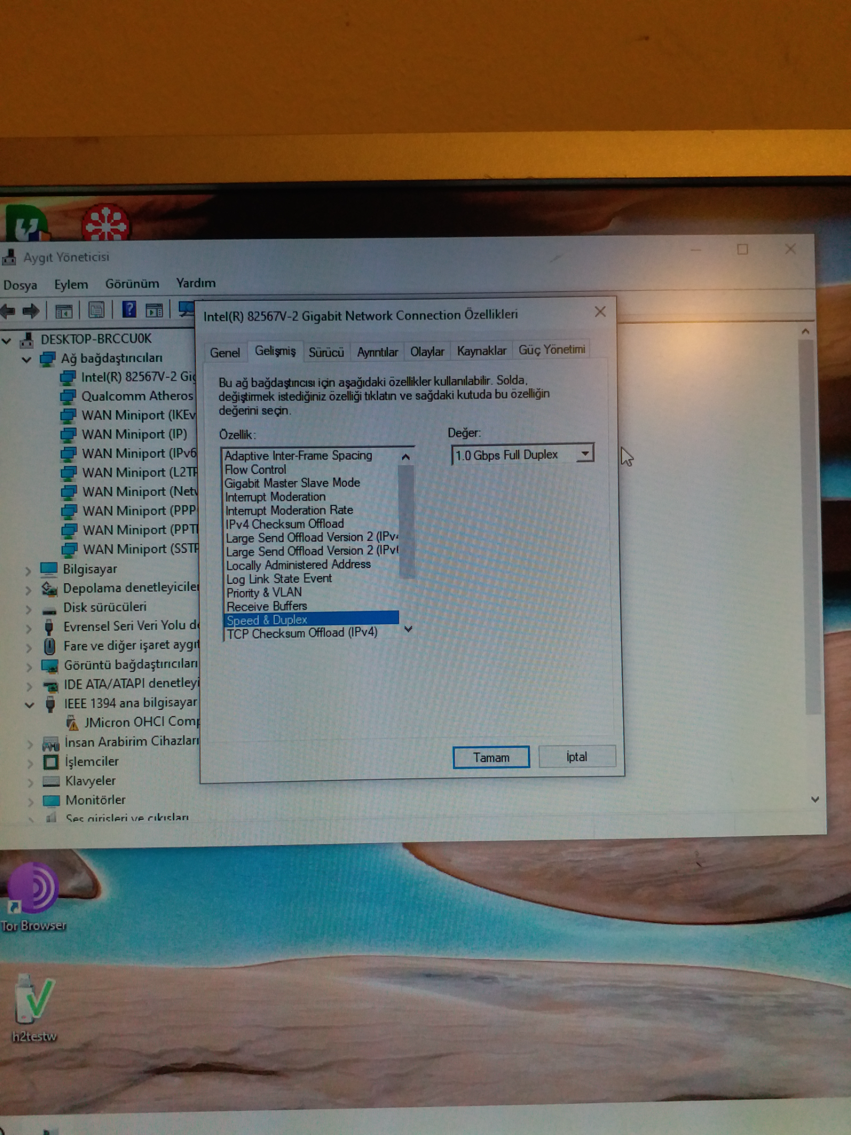Switch to the Olaylar tab
Viewport: 851px width, 1135px height.
(427, 351)
